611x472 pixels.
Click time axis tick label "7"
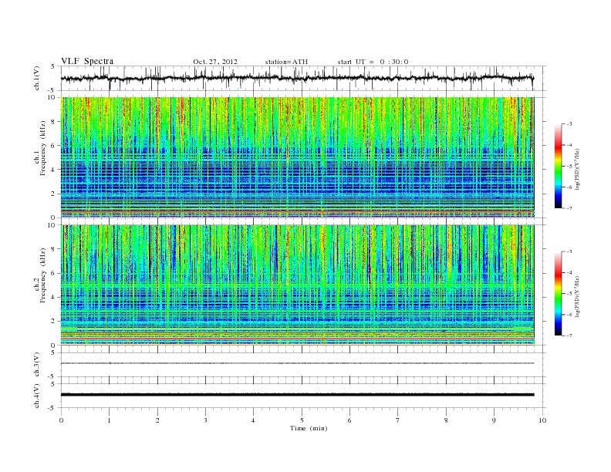(x=398, y=420)
